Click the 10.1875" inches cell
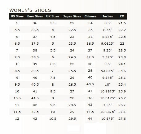The image size is (141, 134). click(108, 91)
